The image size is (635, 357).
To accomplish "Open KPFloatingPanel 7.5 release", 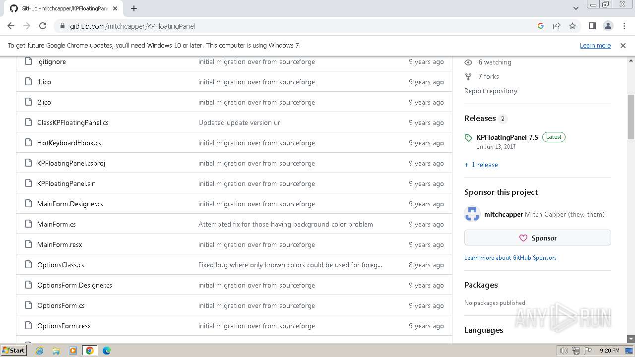I will point(507,137).
